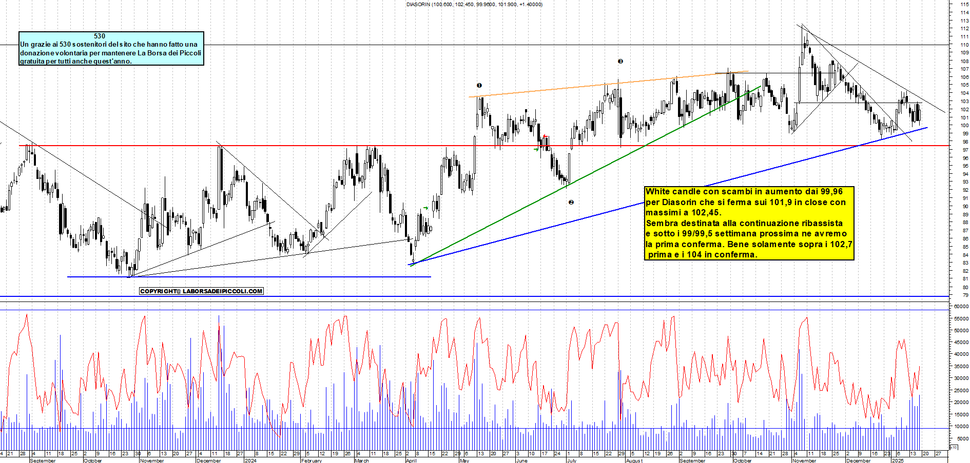The image size is (970, 463).
Task: Click the 'March' month label
Action: (x=362, y=460)
